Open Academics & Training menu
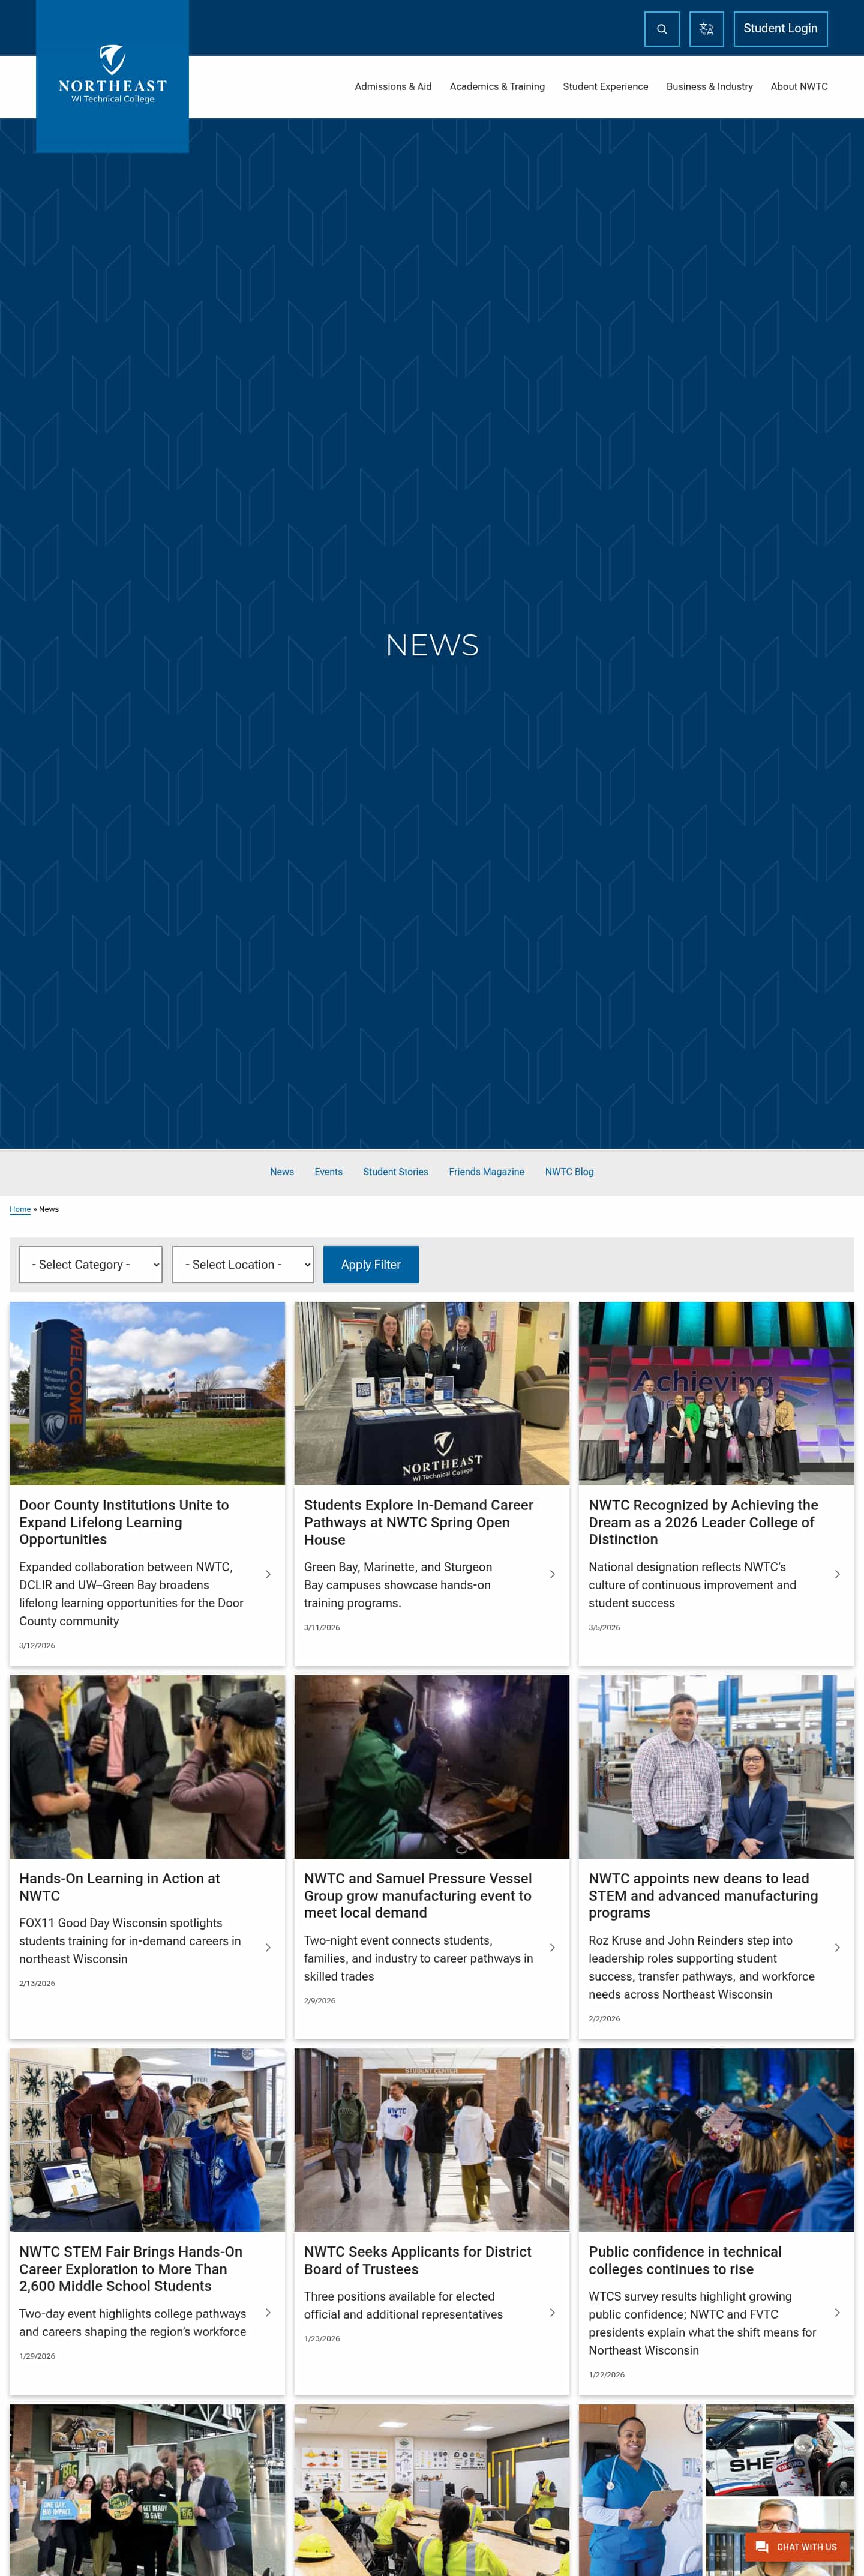864x2576 pixels. (497, 87)
